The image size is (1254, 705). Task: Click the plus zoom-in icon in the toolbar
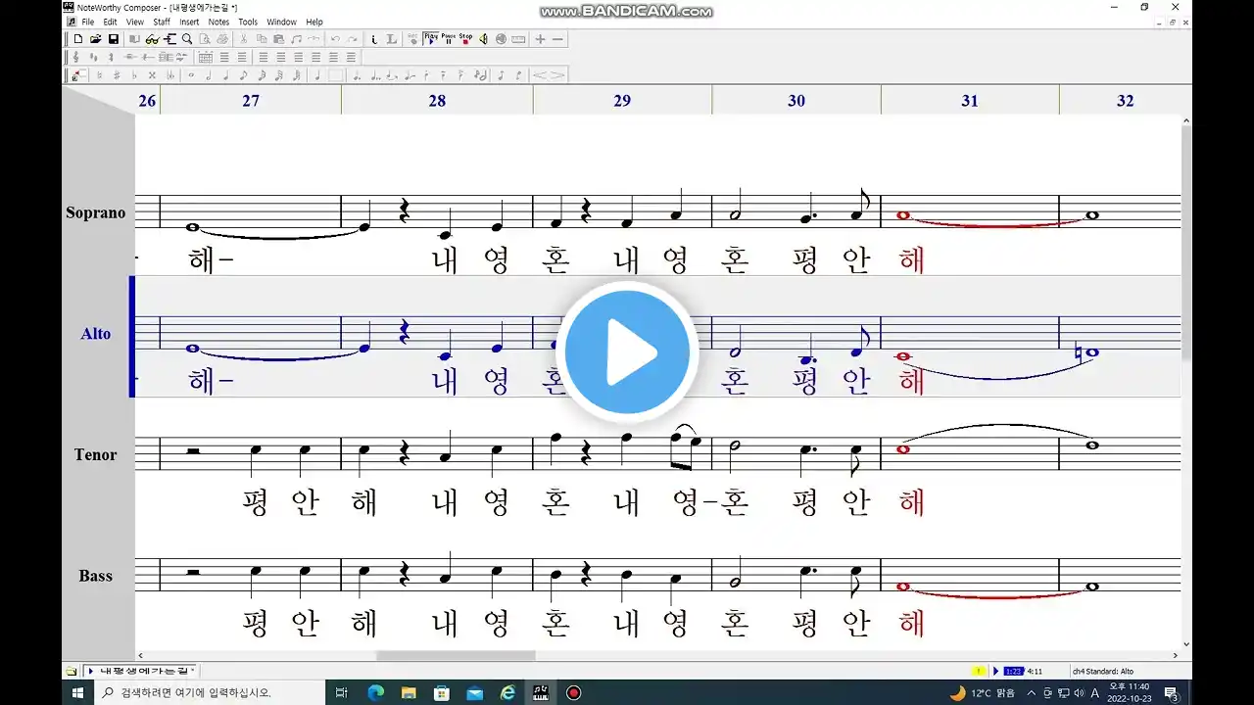[x=540, y=39]
